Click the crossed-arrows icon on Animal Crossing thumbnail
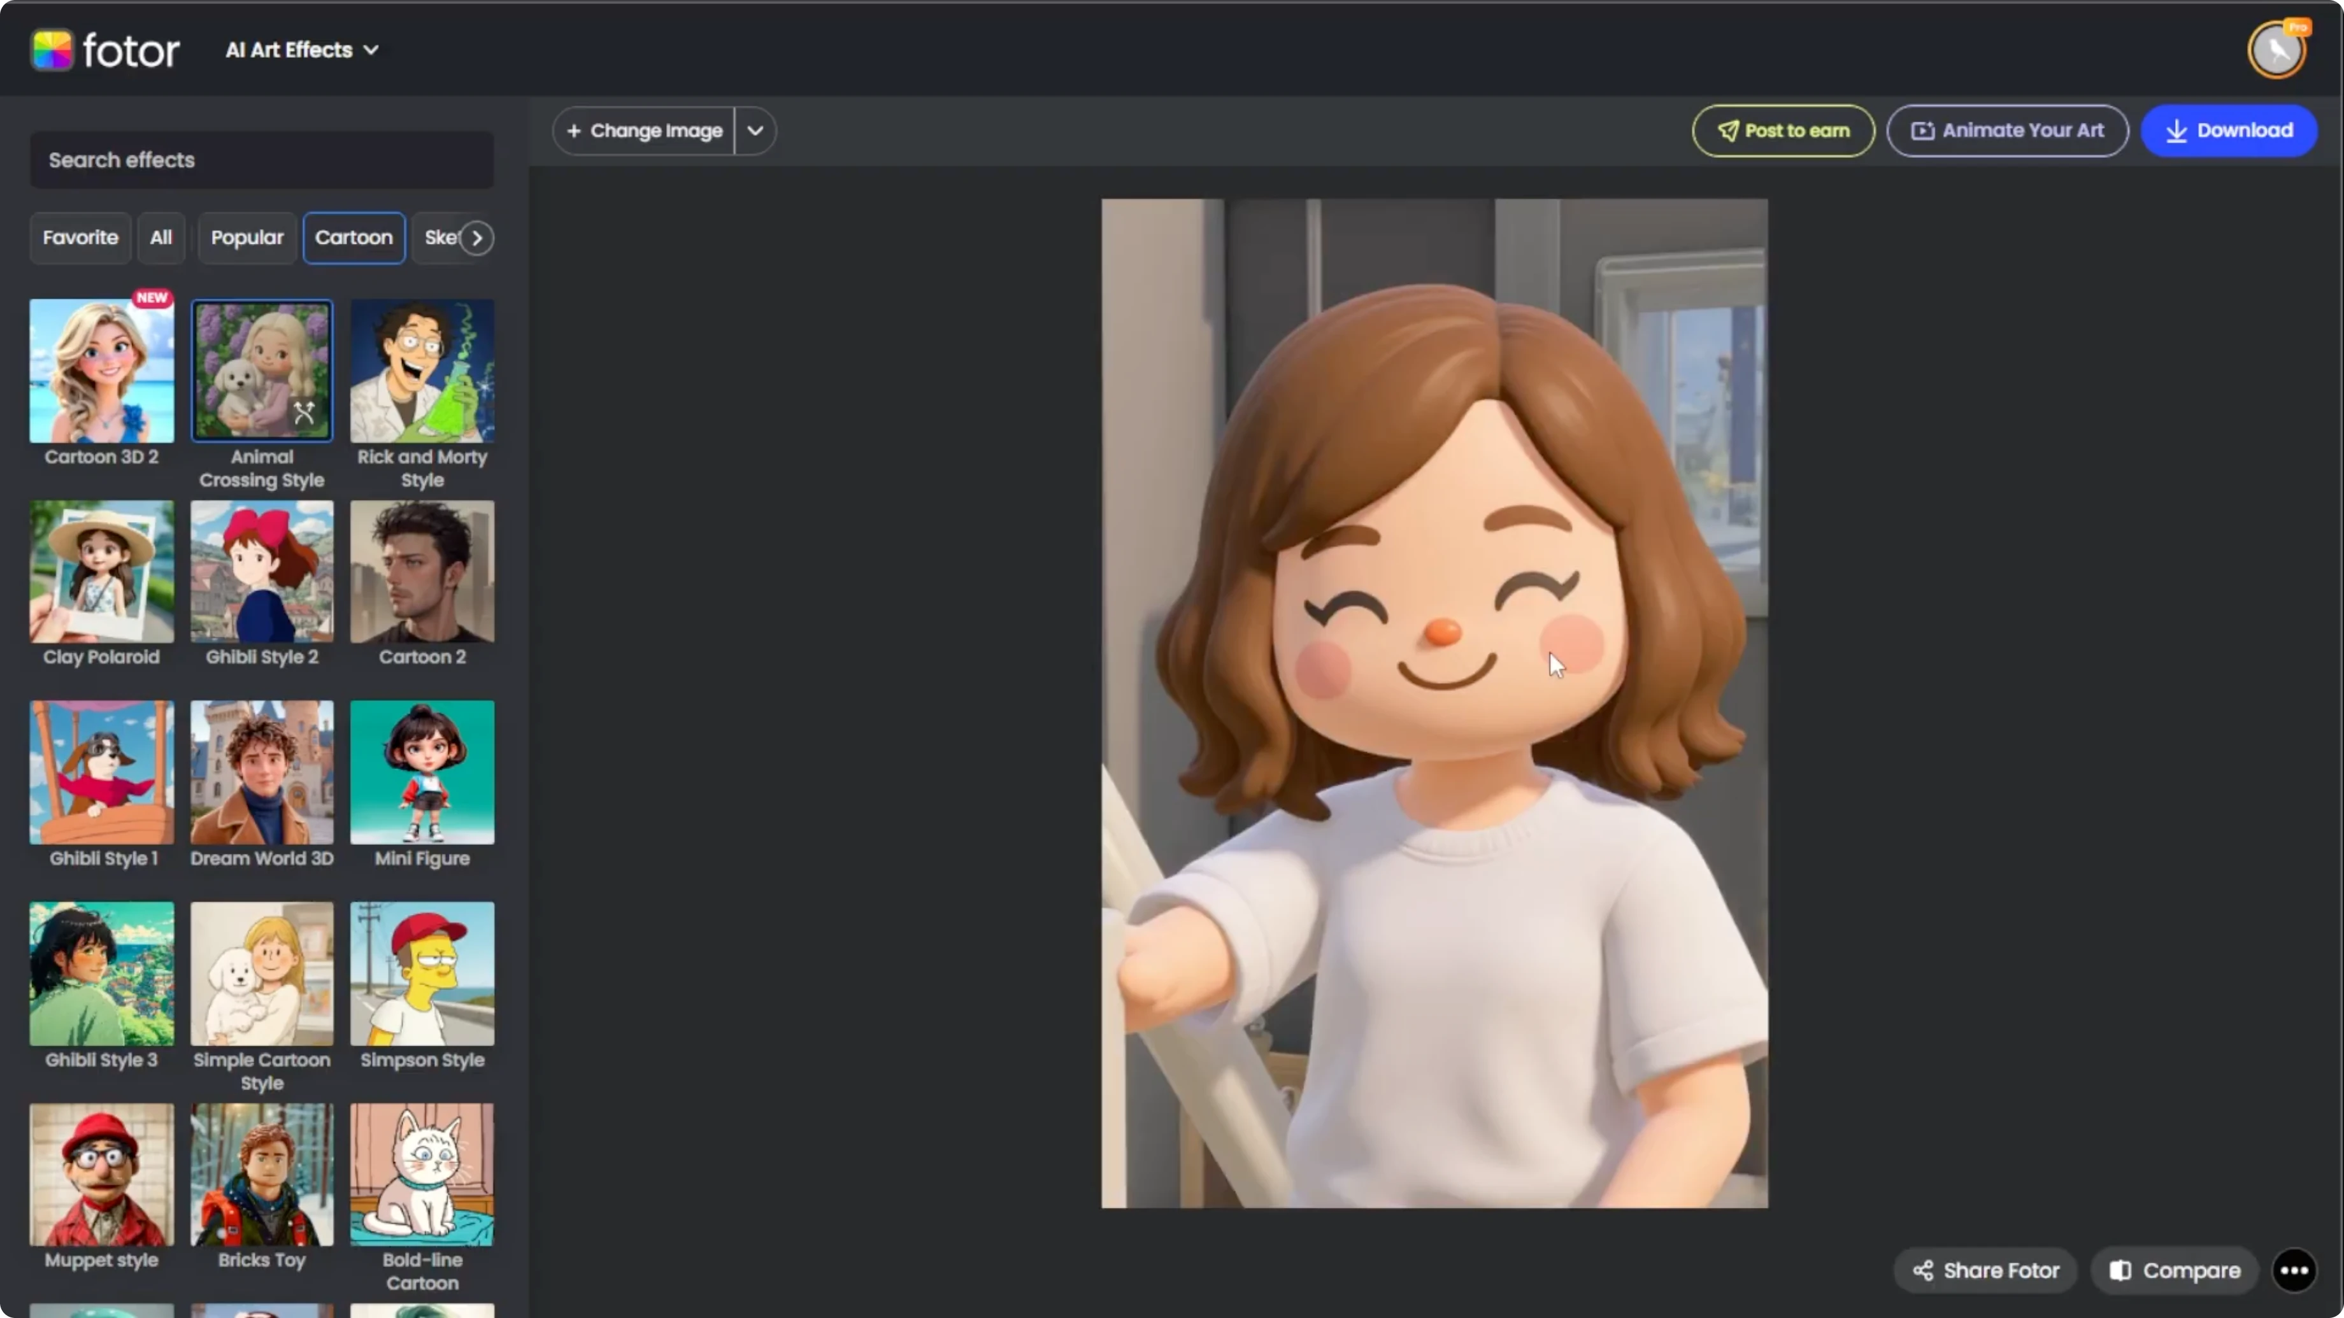 click(x=305, y=413)
